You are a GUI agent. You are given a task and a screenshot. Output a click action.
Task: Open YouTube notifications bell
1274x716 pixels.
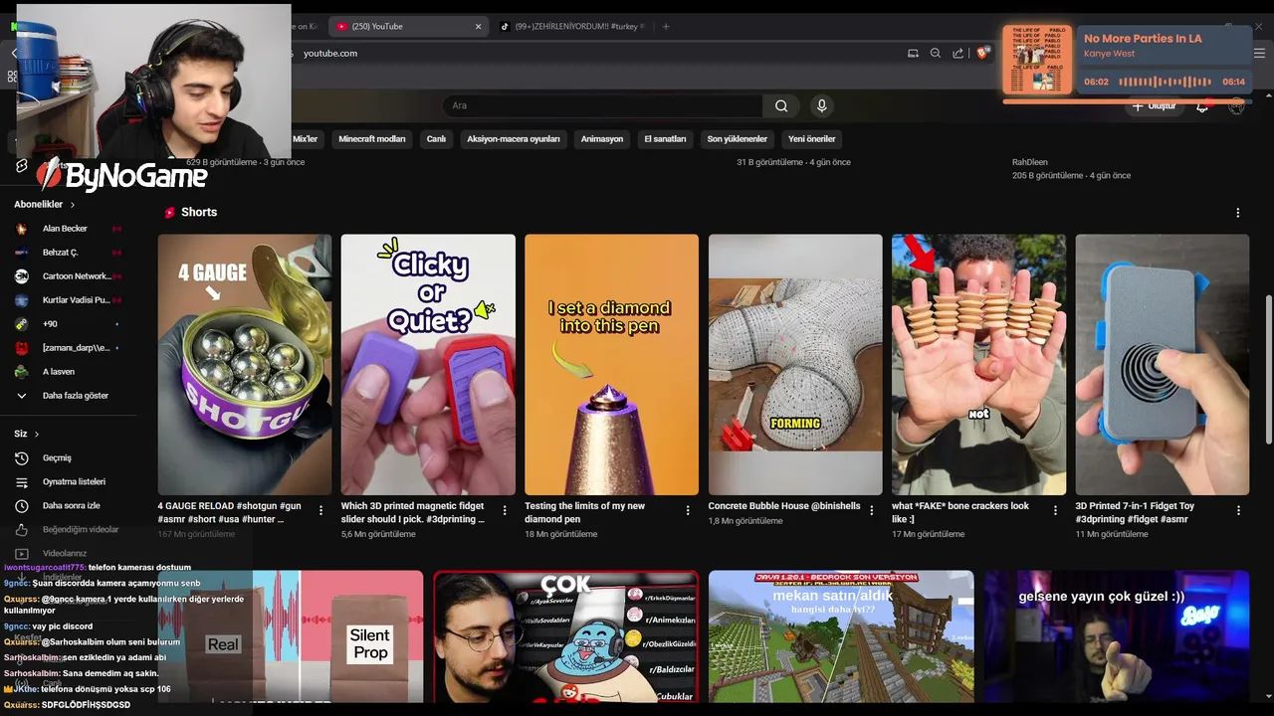(1202, 106)
